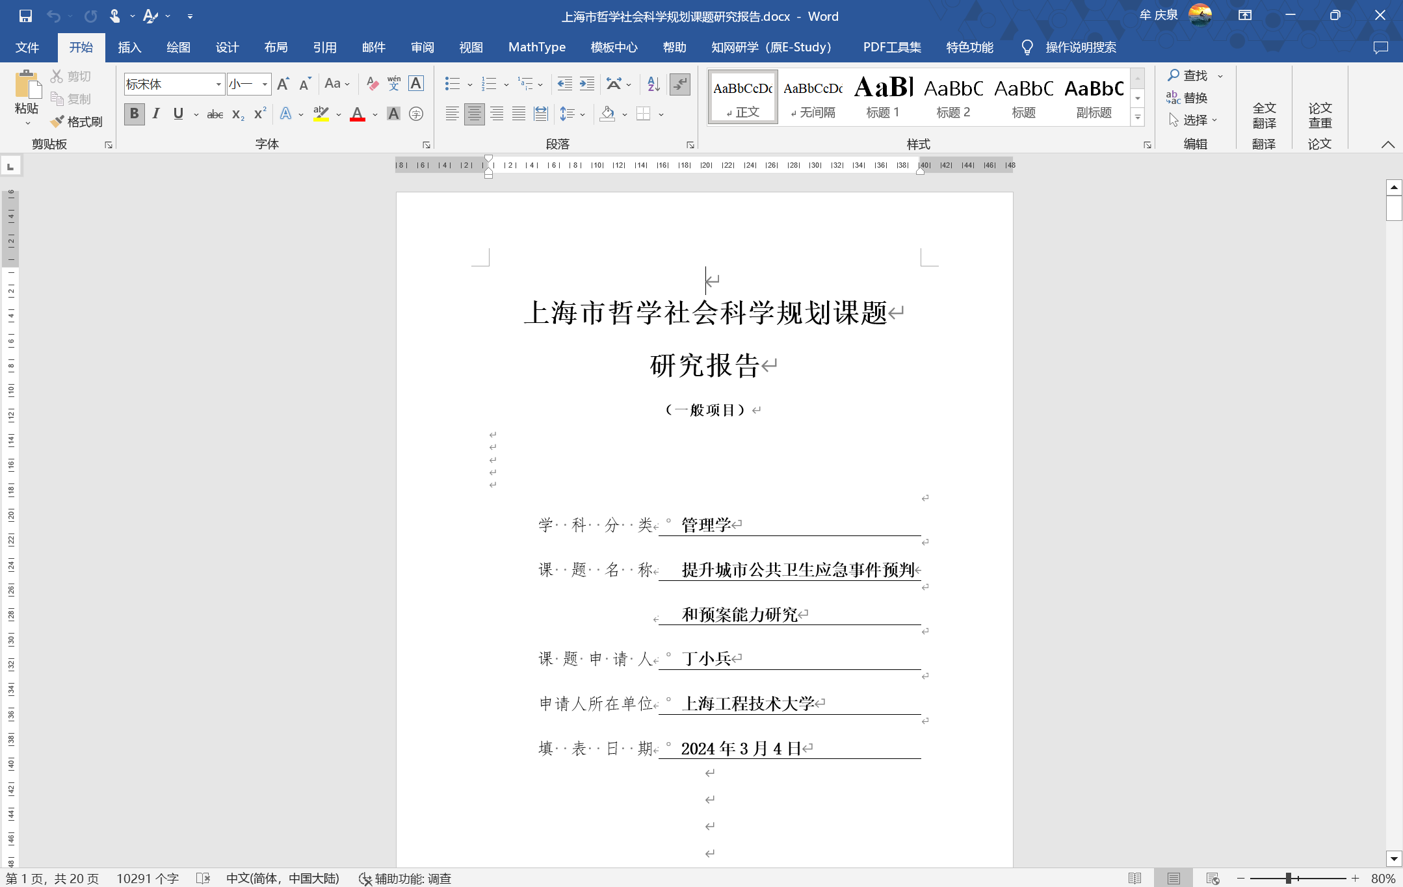Switch to the 审阅 tab

pos(422,47)
